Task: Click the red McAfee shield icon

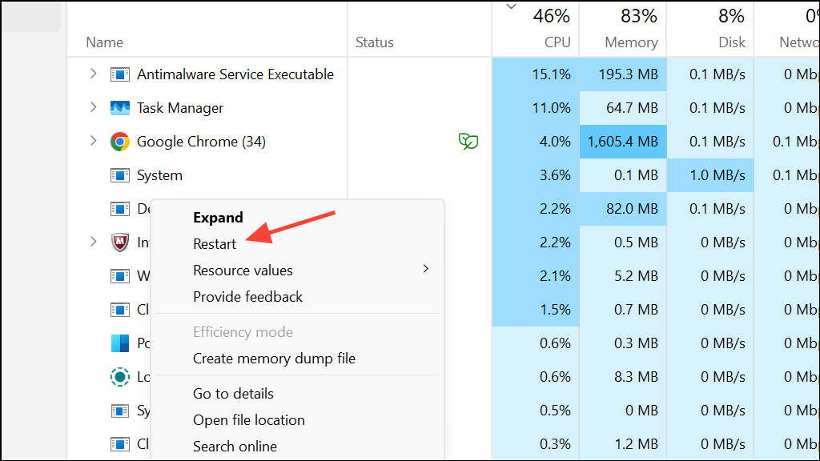Action: [120, 242]
